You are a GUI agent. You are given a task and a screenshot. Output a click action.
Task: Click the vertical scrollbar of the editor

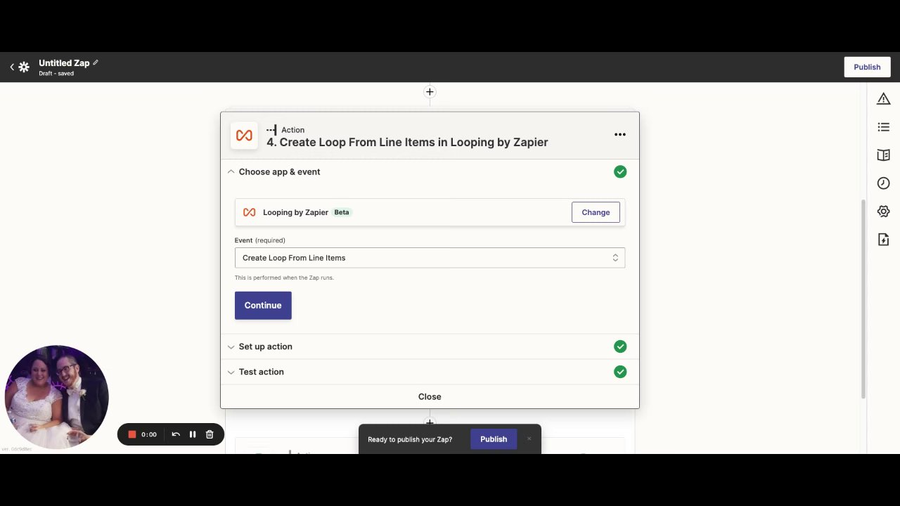tap(863, 299)
